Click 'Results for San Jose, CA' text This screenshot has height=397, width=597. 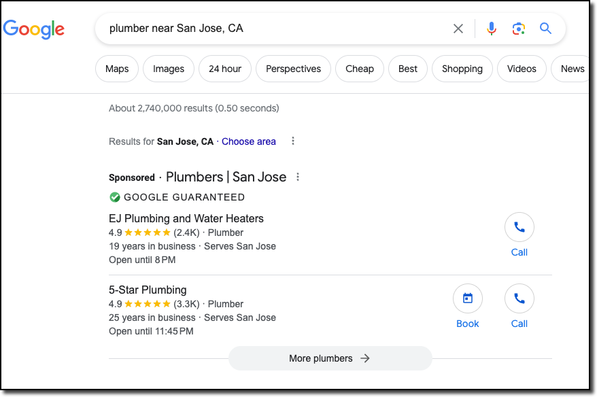point(161,141)
